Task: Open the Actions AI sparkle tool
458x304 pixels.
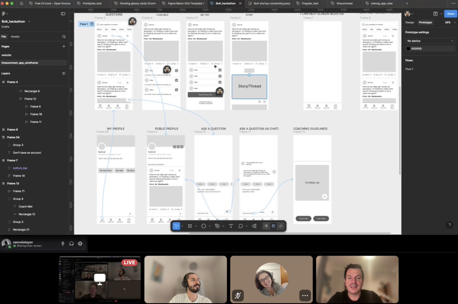Action: pyautogui.click(x=254, y=226)
